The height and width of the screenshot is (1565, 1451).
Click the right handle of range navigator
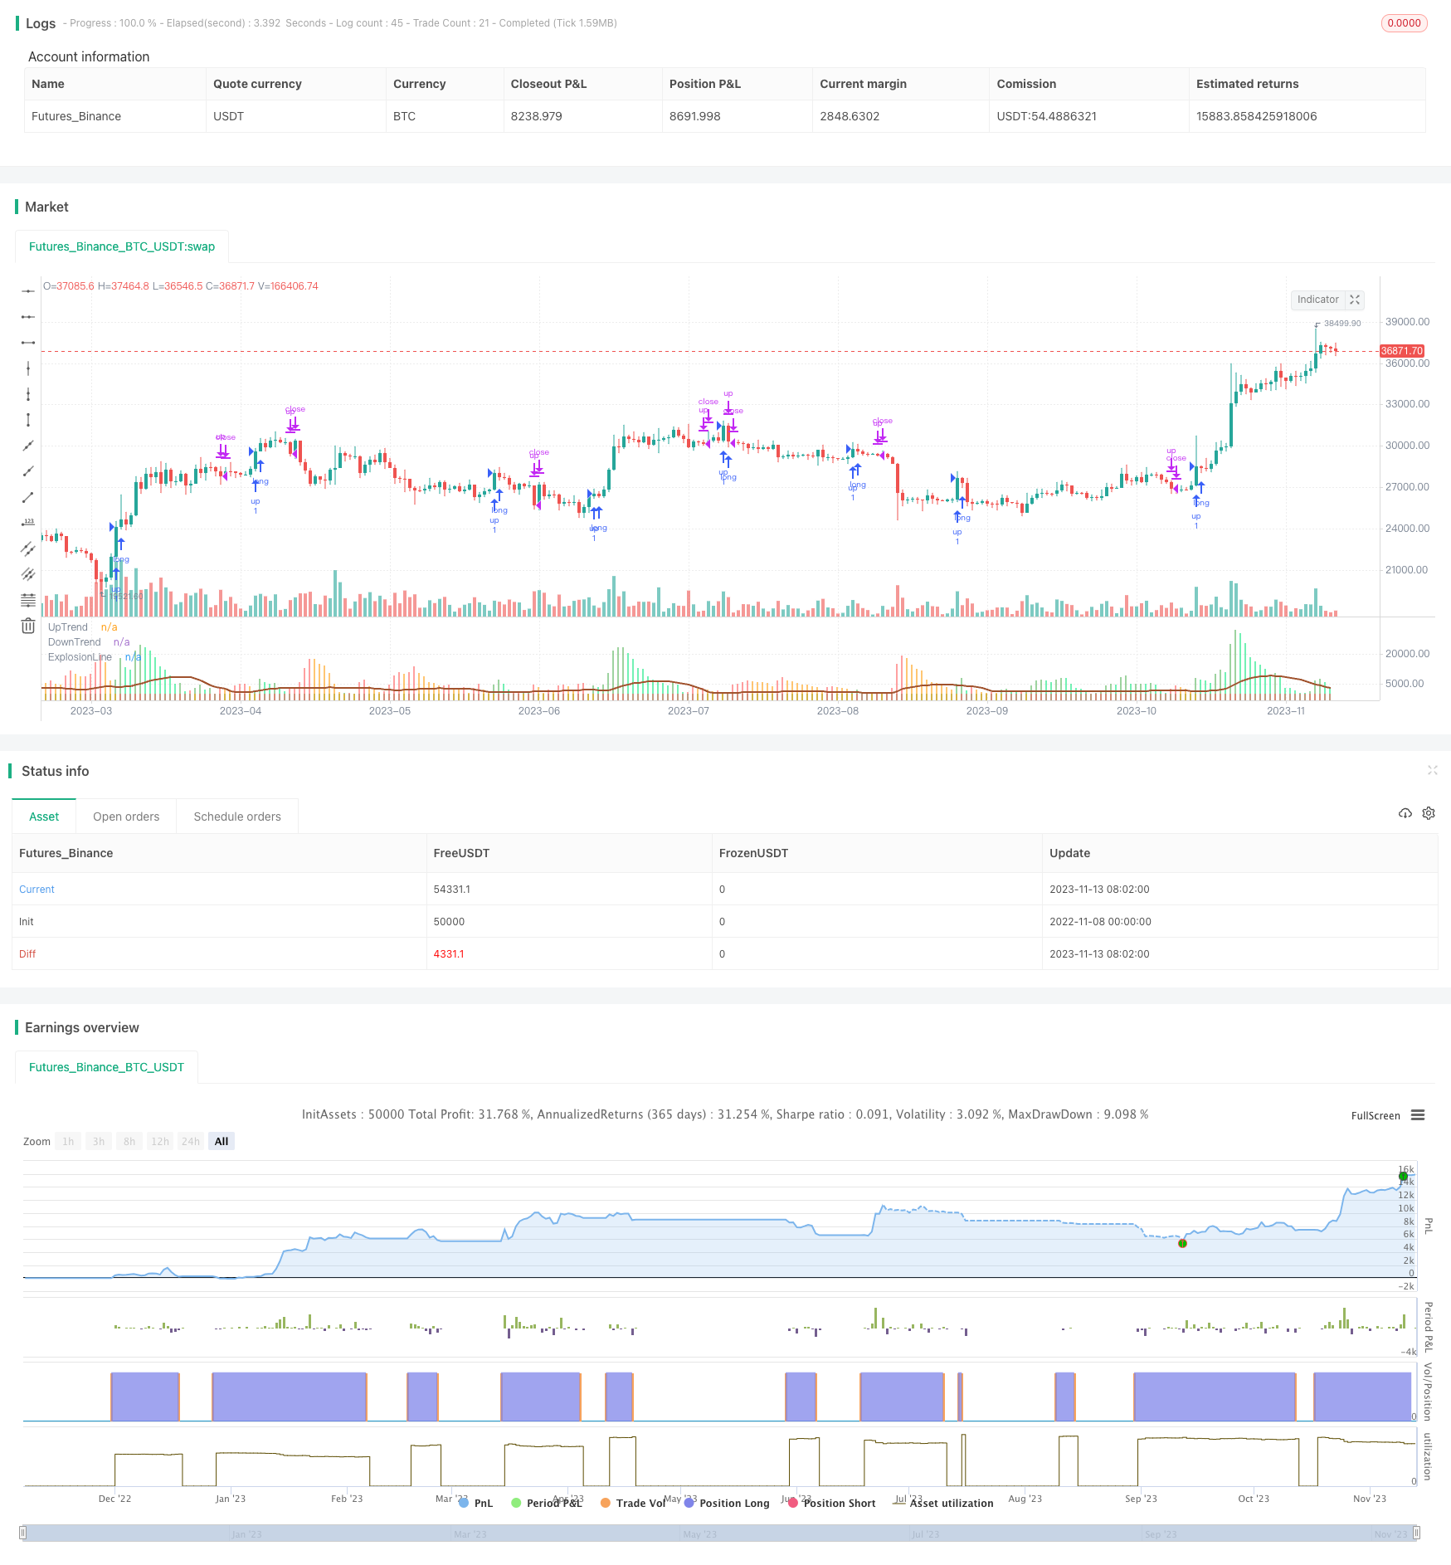coord(1417,1533)
